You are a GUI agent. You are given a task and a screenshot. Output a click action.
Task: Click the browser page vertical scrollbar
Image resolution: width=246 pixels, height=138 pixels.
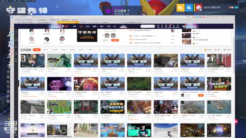[x=234, y=55]
